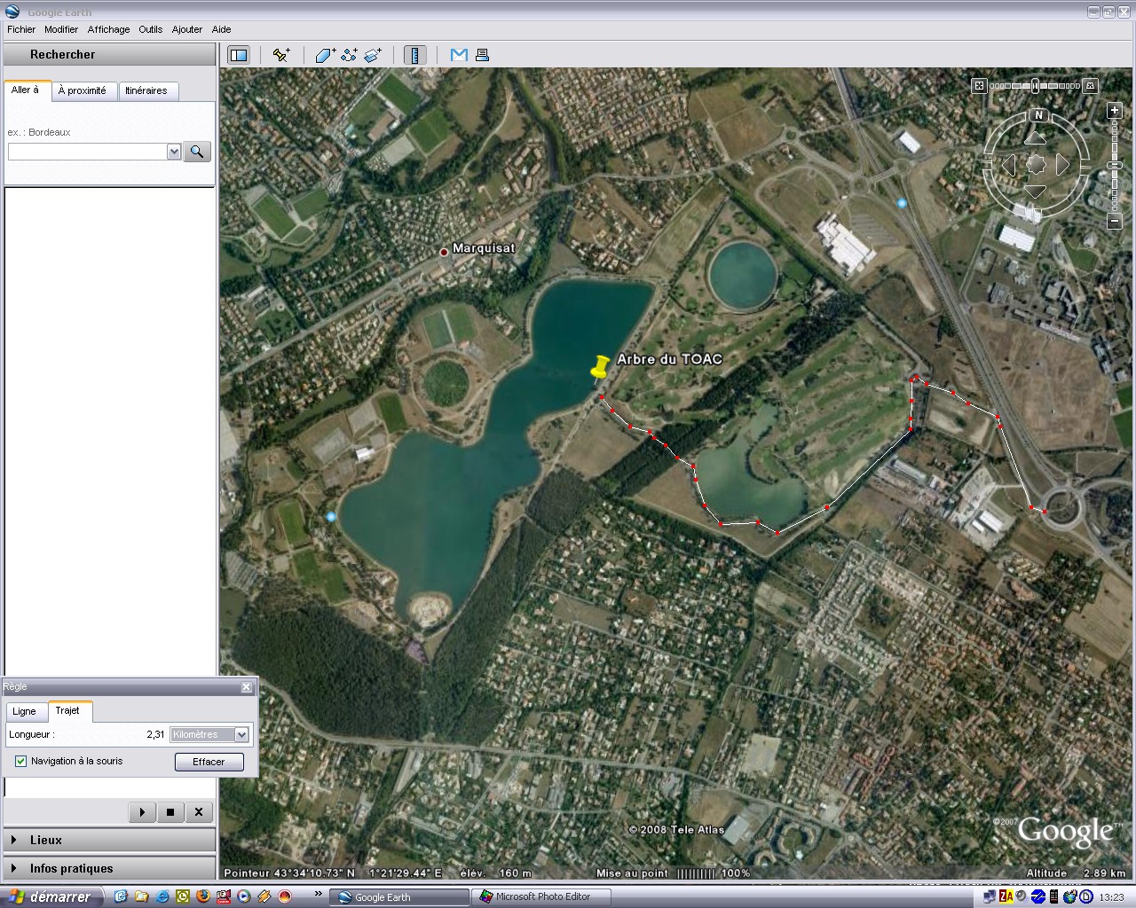Open the Aide menu
Screen dimensions: 1136x908
[x=221, y=29]
